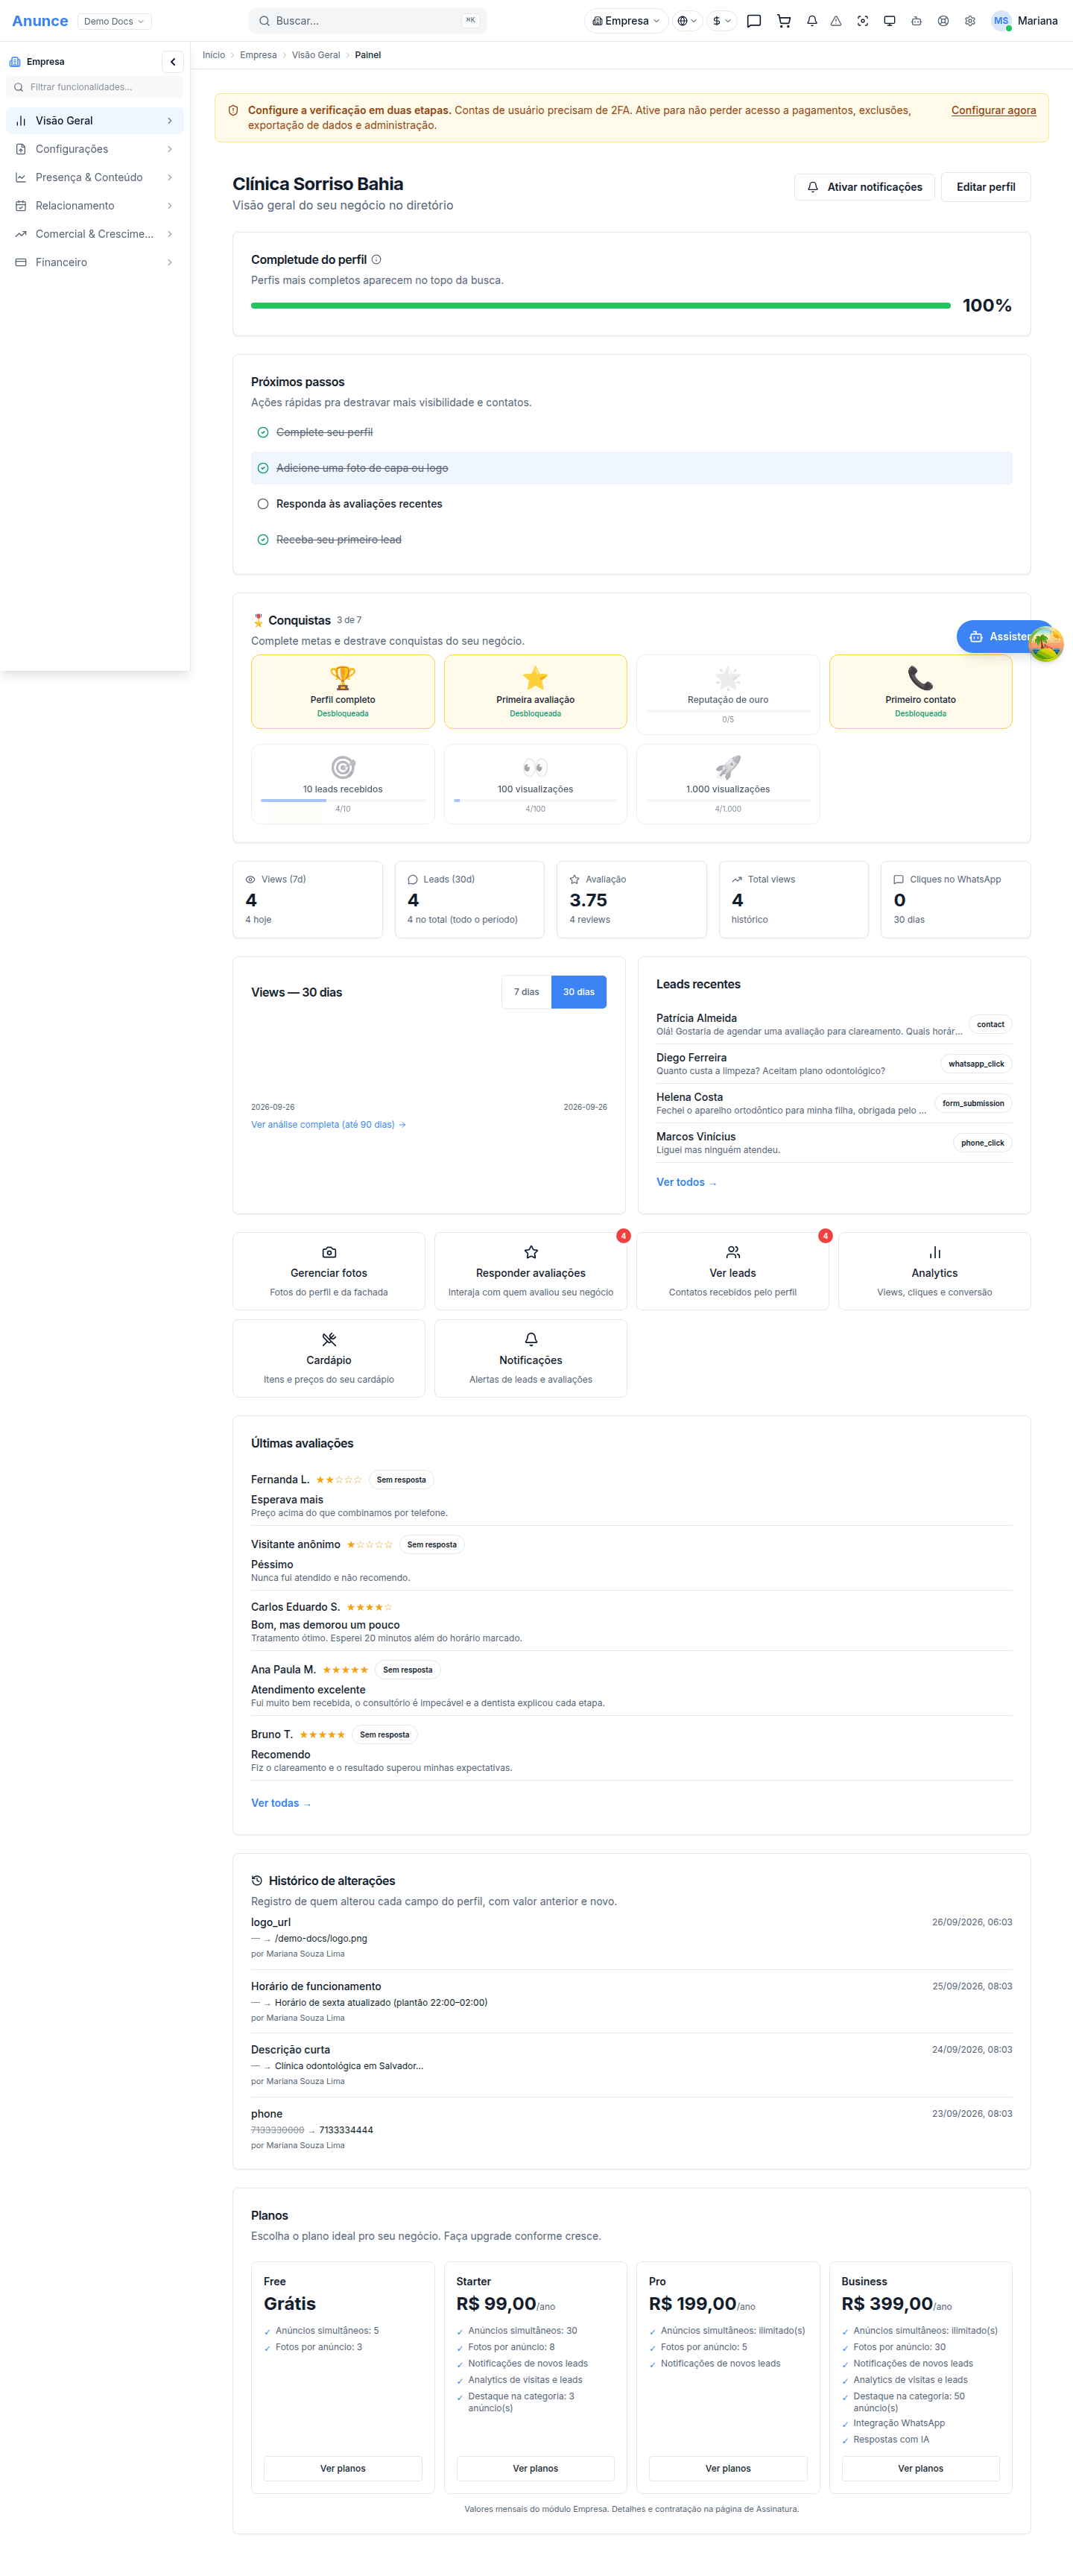This screenshot has width=1073, height=2576.
Task: Click the monitor display icon
Action: coord(889,21)
